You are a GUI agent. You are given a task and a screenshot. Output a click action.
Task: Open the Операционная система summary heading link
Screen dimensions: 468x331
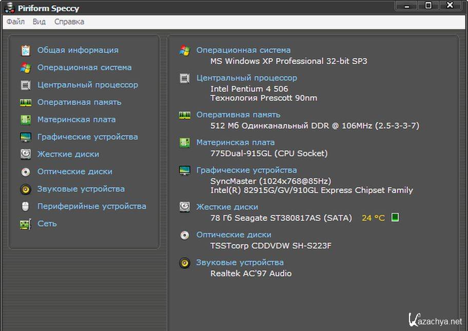pos(243,50)
